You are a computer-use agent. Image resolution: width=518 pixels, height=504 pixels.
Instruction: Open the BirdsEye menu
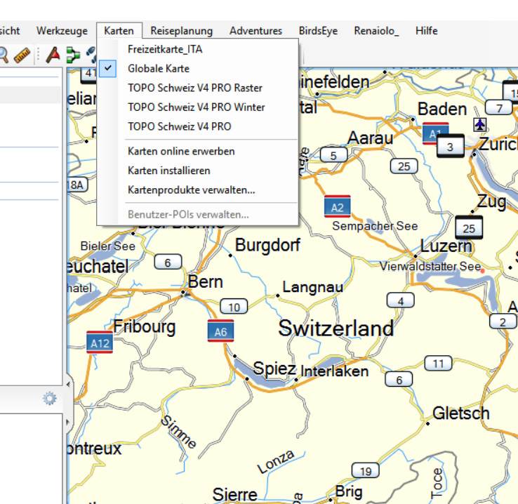tap(318, 31)
